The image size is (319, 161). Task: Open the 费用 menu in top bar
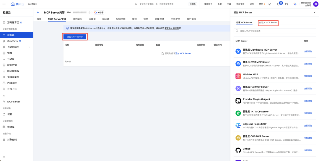click(262, 4)
